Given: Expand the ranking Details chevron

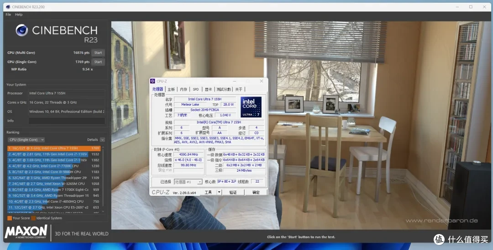Looking at the screenshot, I should pyautogui.click(x=103, y=140).
